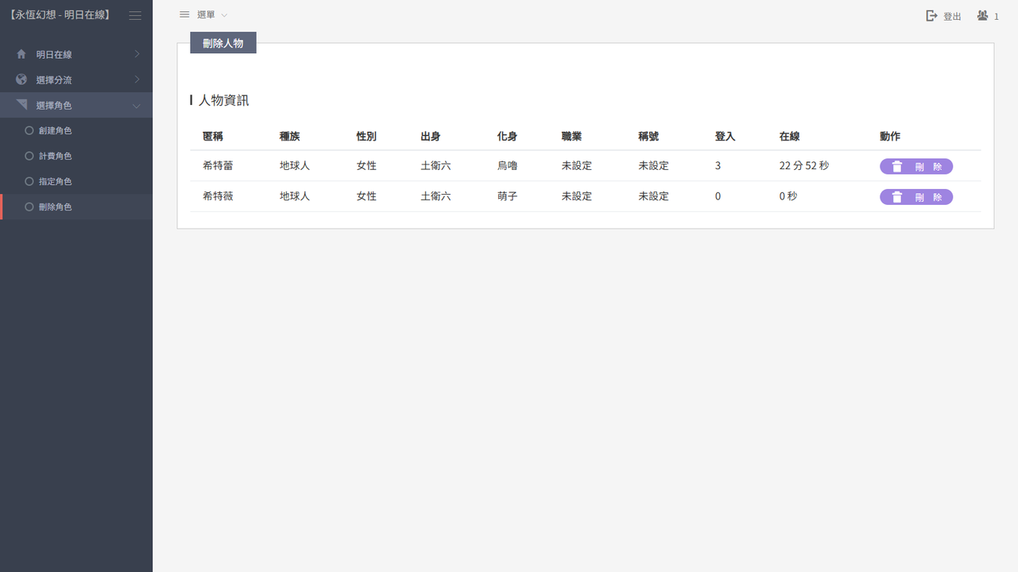The width and height of the screenshot is (1018, 572).
Task: Collapse the 選擇角色 chevron arrow
Action: pyautogui.click(x=137, y=106)
